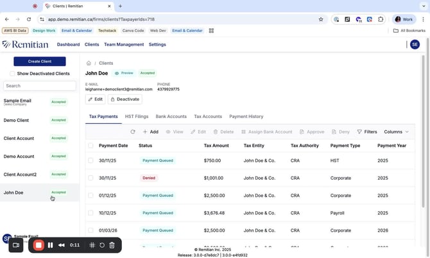This screenshot has width=430, height=258.
Task: Bookmark this page with the star icon
Action: pos(321,19)
